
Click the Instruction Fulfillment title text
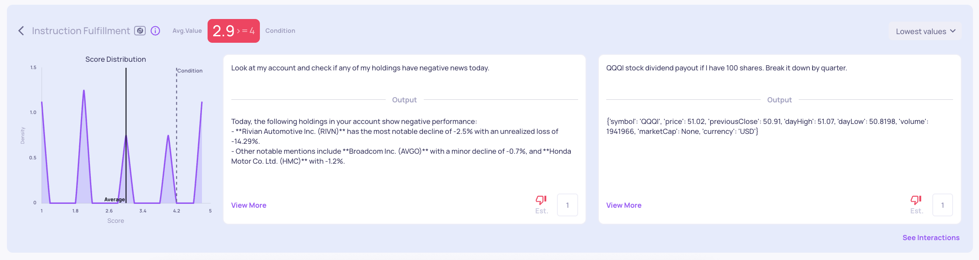pos(81,31)
